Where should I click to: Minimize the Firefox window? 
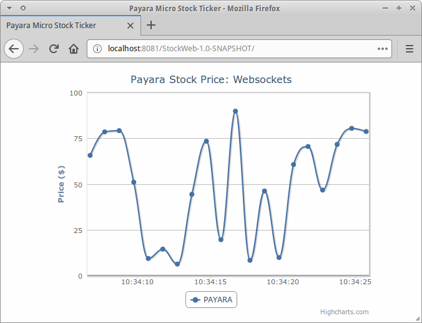385,8
